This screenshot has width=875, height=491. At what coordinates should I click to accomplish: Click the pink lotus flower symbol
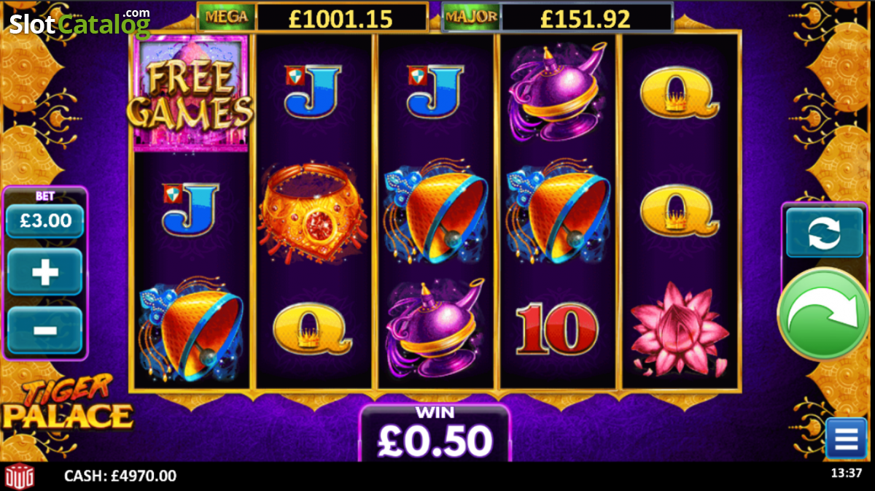coord(680,330)
